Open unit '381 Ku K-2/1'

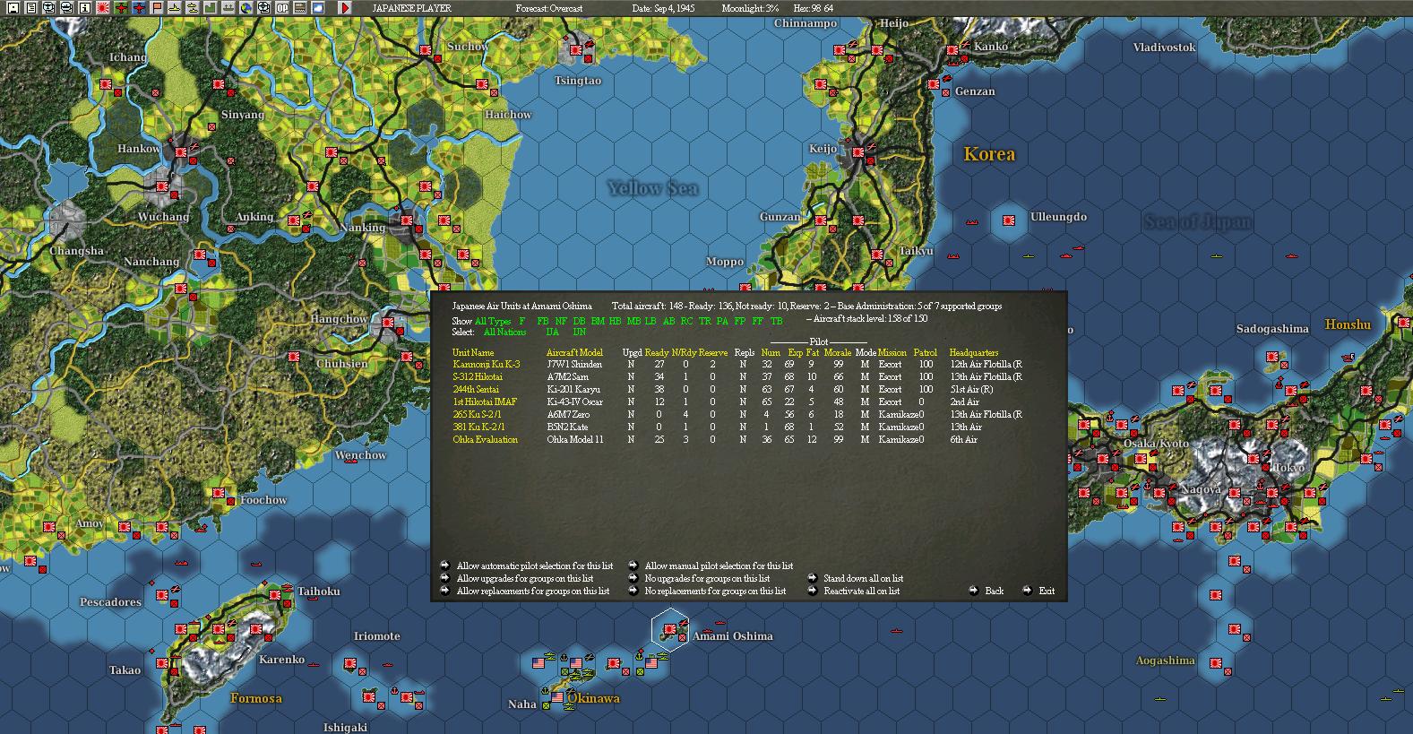coord(478,427)
